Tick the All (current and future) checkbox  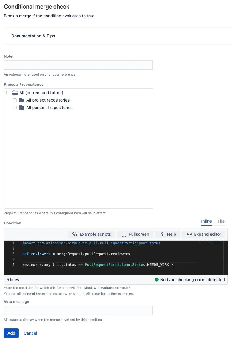pyautogui.click(x=8, y=93)
